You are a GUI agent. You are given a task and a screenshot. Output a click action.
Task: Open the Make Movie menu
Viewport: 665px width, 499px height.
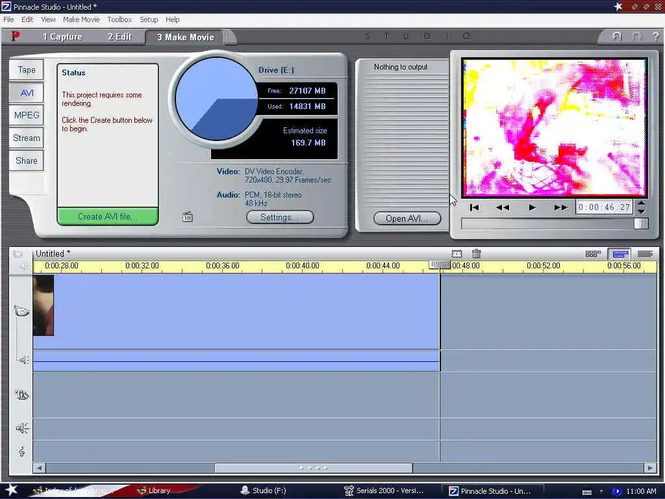click(81, 19)
